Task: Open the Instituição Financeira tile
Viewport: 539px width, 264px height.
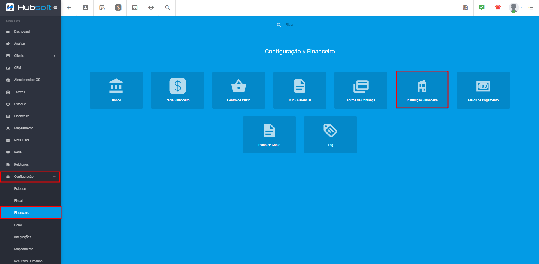Action: [422, 90]
